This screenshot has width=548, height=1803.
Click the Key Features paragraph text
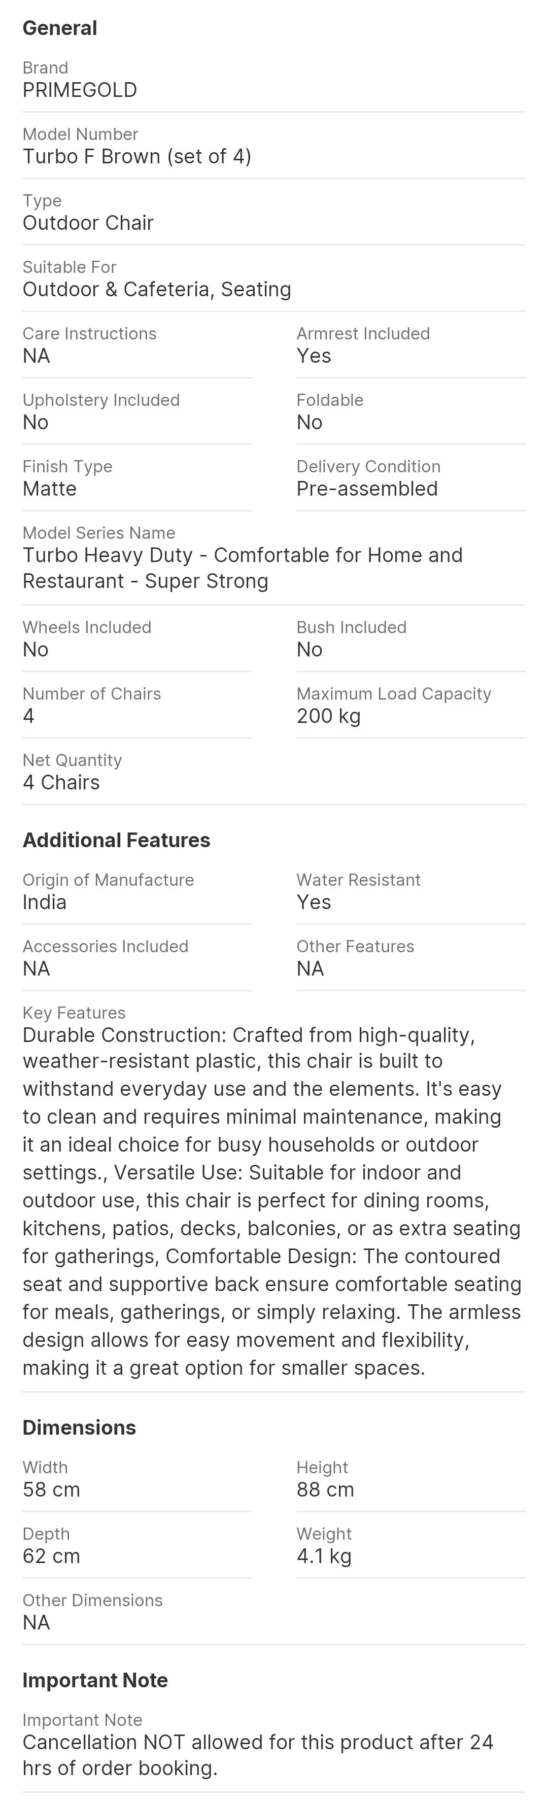coord(271,1200)
